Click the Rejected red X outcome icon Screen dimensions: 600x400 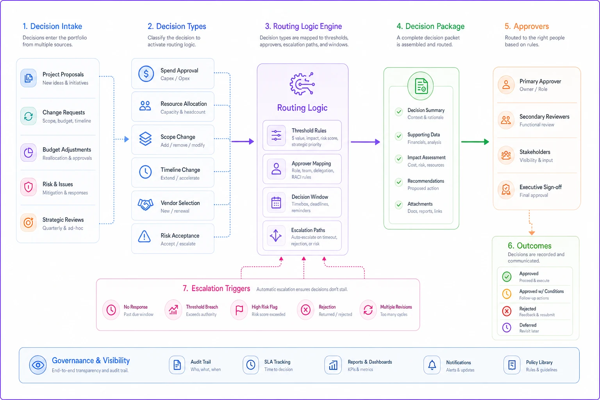coord(507,311)
